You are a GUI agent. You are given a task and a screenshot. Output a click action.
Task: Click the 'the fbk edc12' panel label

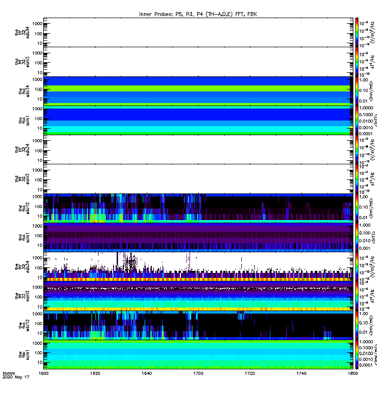pos(24,325)
